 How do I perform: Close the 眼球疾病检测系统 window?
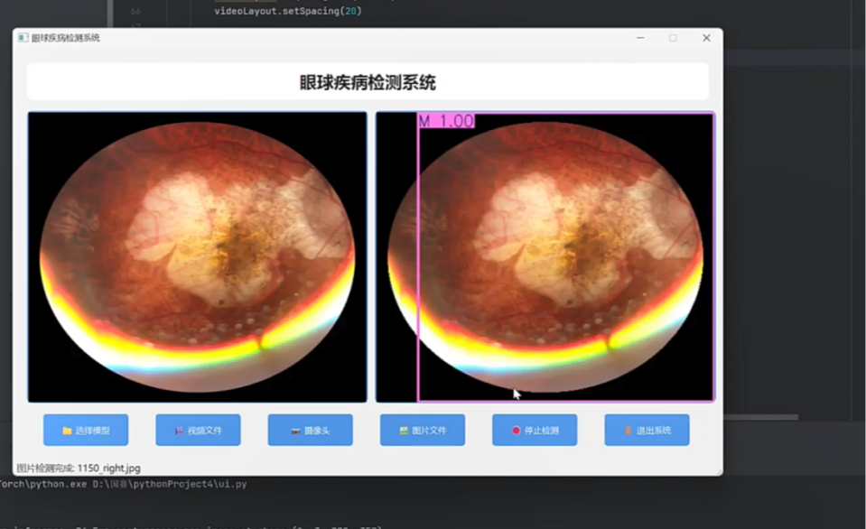[706, 38]
